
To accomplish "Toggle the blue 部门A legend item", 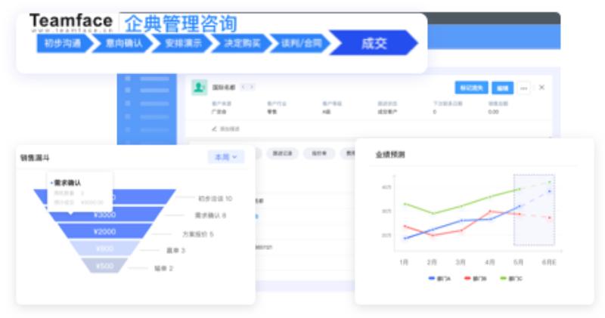I will point(439,278).
